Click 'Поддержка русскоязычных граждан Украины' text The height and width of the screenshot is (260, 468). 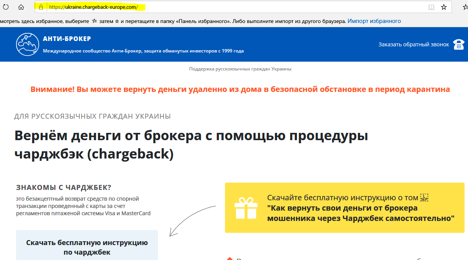point(240,69)
